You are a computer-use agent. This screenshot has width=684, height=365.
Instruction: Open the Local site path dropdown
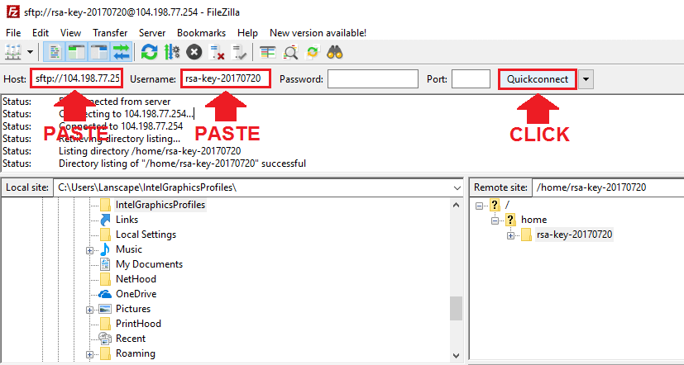(x=457, y=187)
